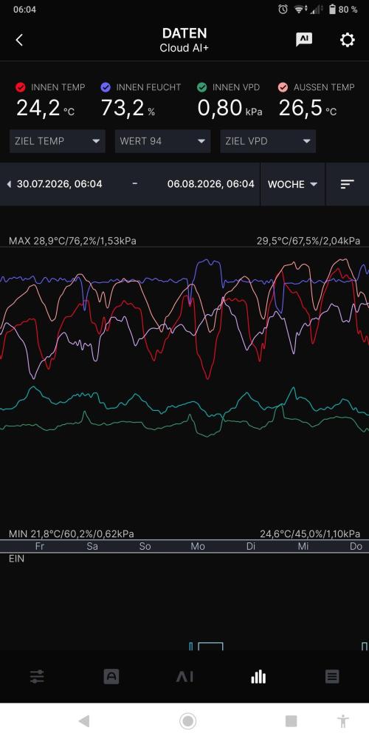Image resolution: width=369 pixels, height=739 pixels.
Task: Toggle the INNEN VPD green checkbox
Action: (x=202, y=87)
